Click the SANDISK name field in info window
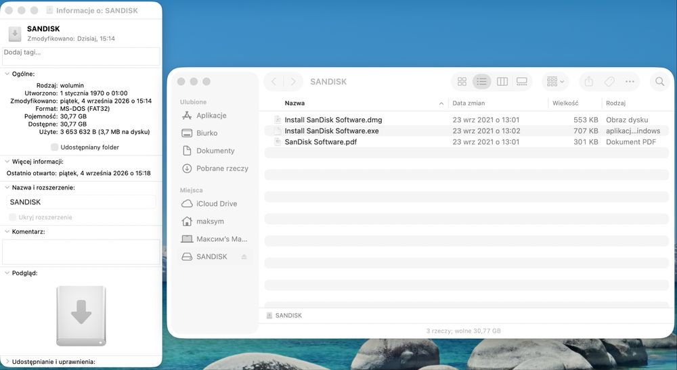677x370 pixels. [x=81, y=202]
